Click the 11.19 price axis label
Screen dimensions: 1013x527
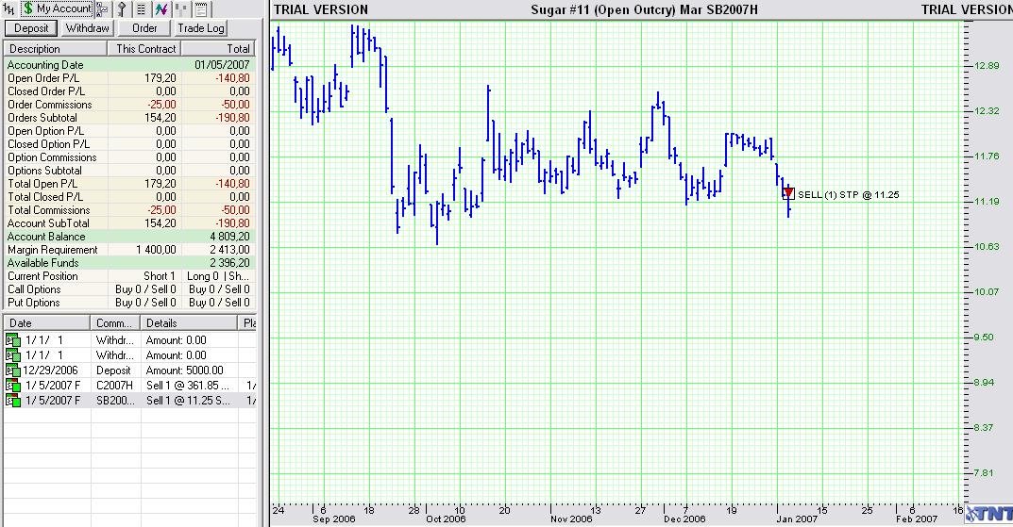986,201
